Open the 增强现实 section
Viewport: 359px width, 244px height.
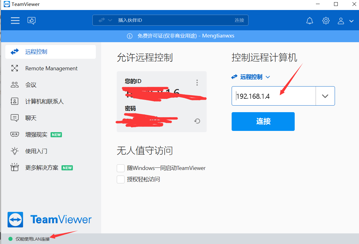pos(51,134)
